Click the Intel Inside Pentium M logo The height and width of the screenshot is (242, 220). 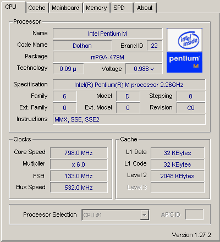pos(184,50)
